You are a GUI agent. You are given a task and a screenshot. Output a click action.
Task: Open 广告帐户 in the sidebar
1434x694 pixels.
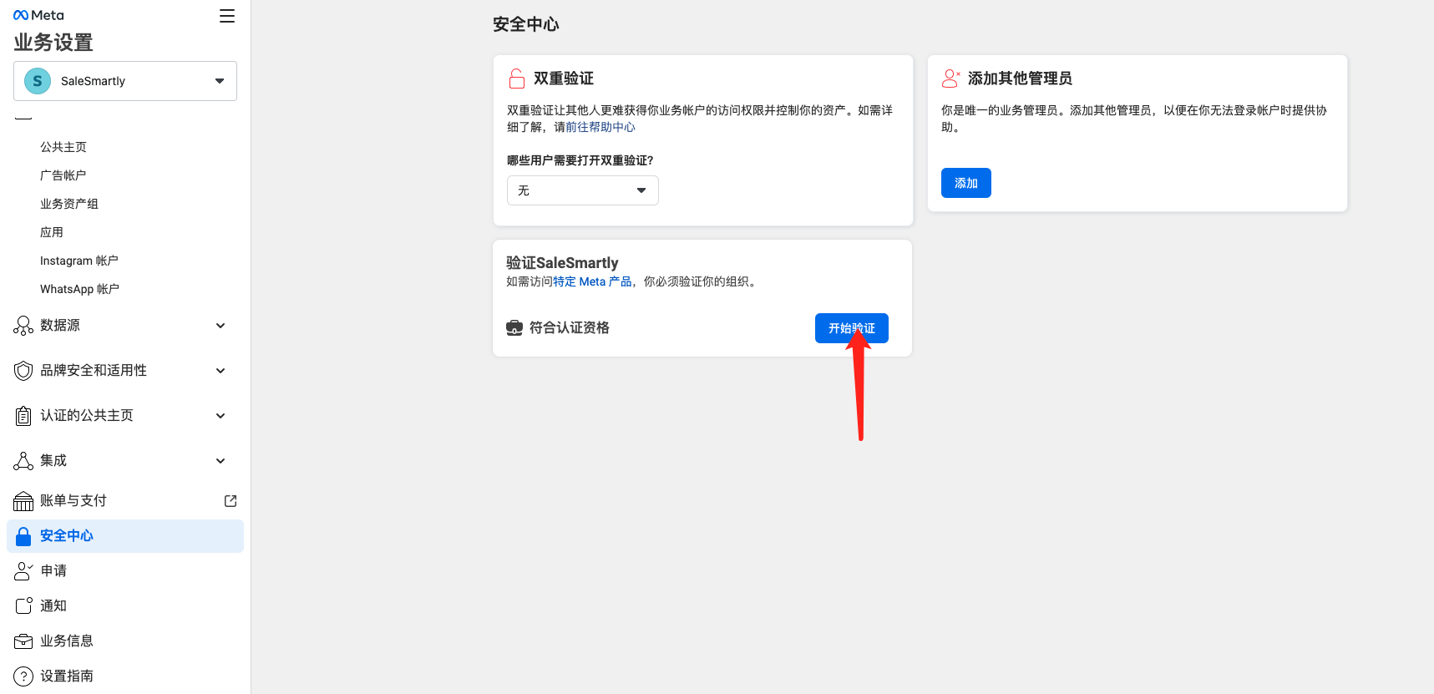point(63,175)
